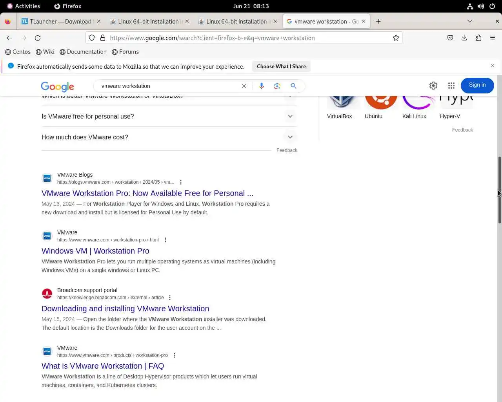Open the Firefox application hamburger menu

(493, 38)
